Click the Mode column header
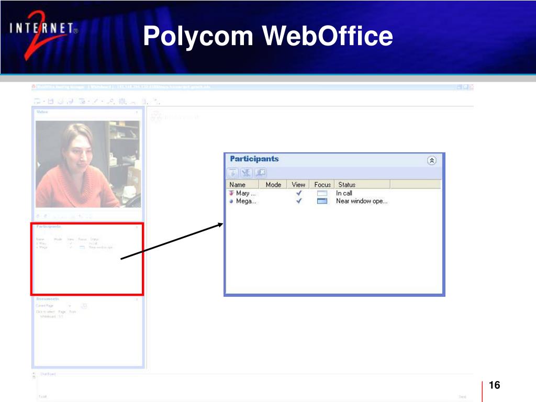The width and height of the screenshot is (536, 402). (273, 185)
